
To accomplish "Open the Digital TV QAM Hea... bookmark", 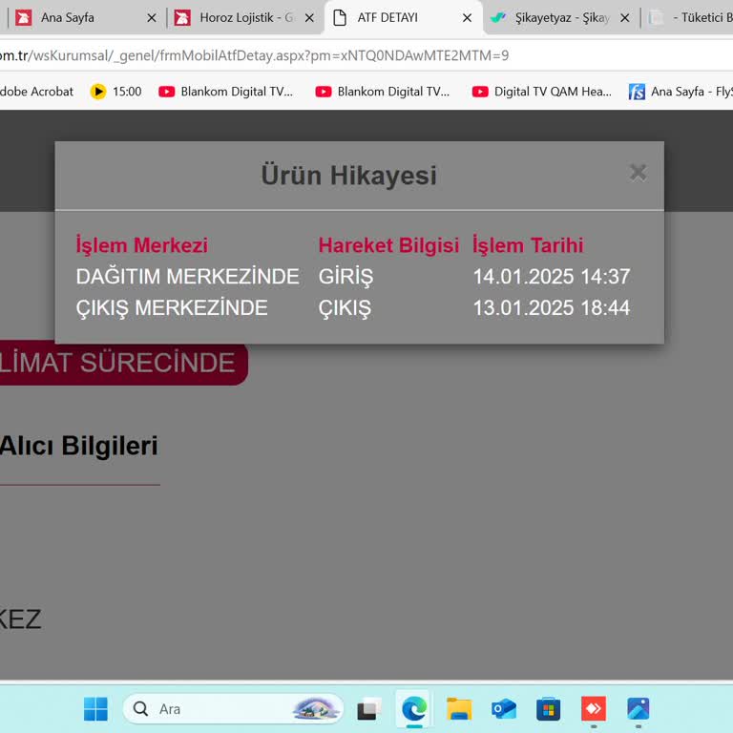I will 541,92.
